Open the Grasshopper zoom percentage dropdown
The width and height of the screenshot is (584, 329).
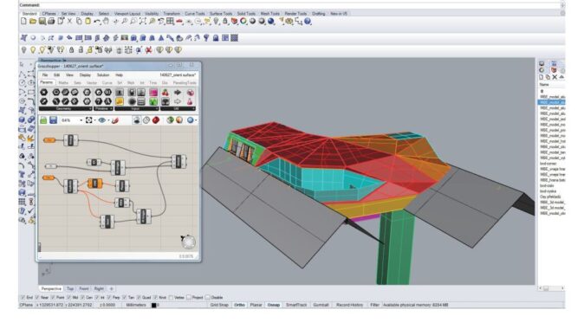[81, 120]
